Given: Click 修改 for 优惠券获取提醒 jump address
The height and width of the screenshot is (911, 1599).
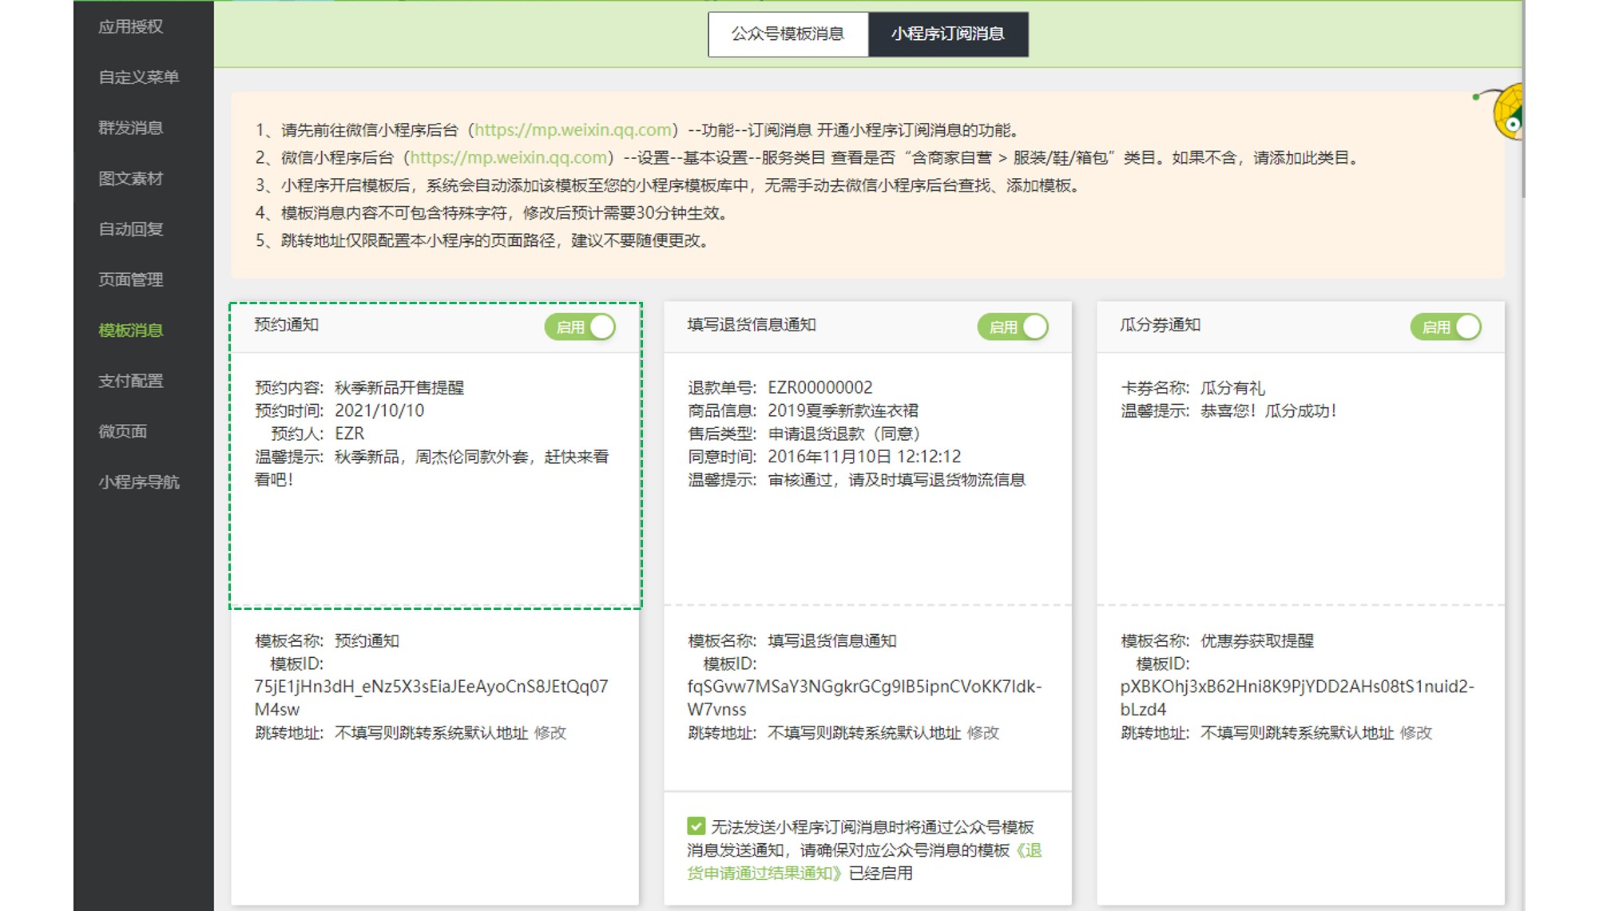Looking at the screenshot, I should (1415, 733).
